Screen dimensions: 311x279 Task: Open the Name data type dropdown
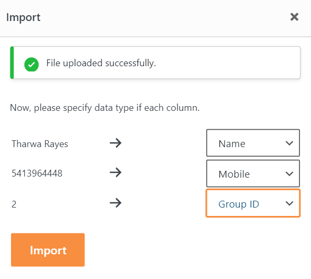(253, 143)
